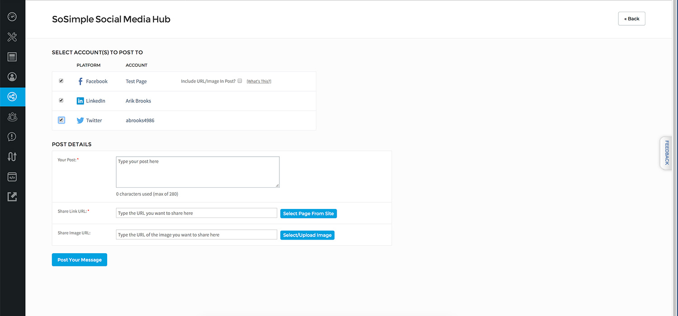678x316 pixels.
Task: Uncheck the Twitter account checkbox
Action: click(x=61, y=120)
